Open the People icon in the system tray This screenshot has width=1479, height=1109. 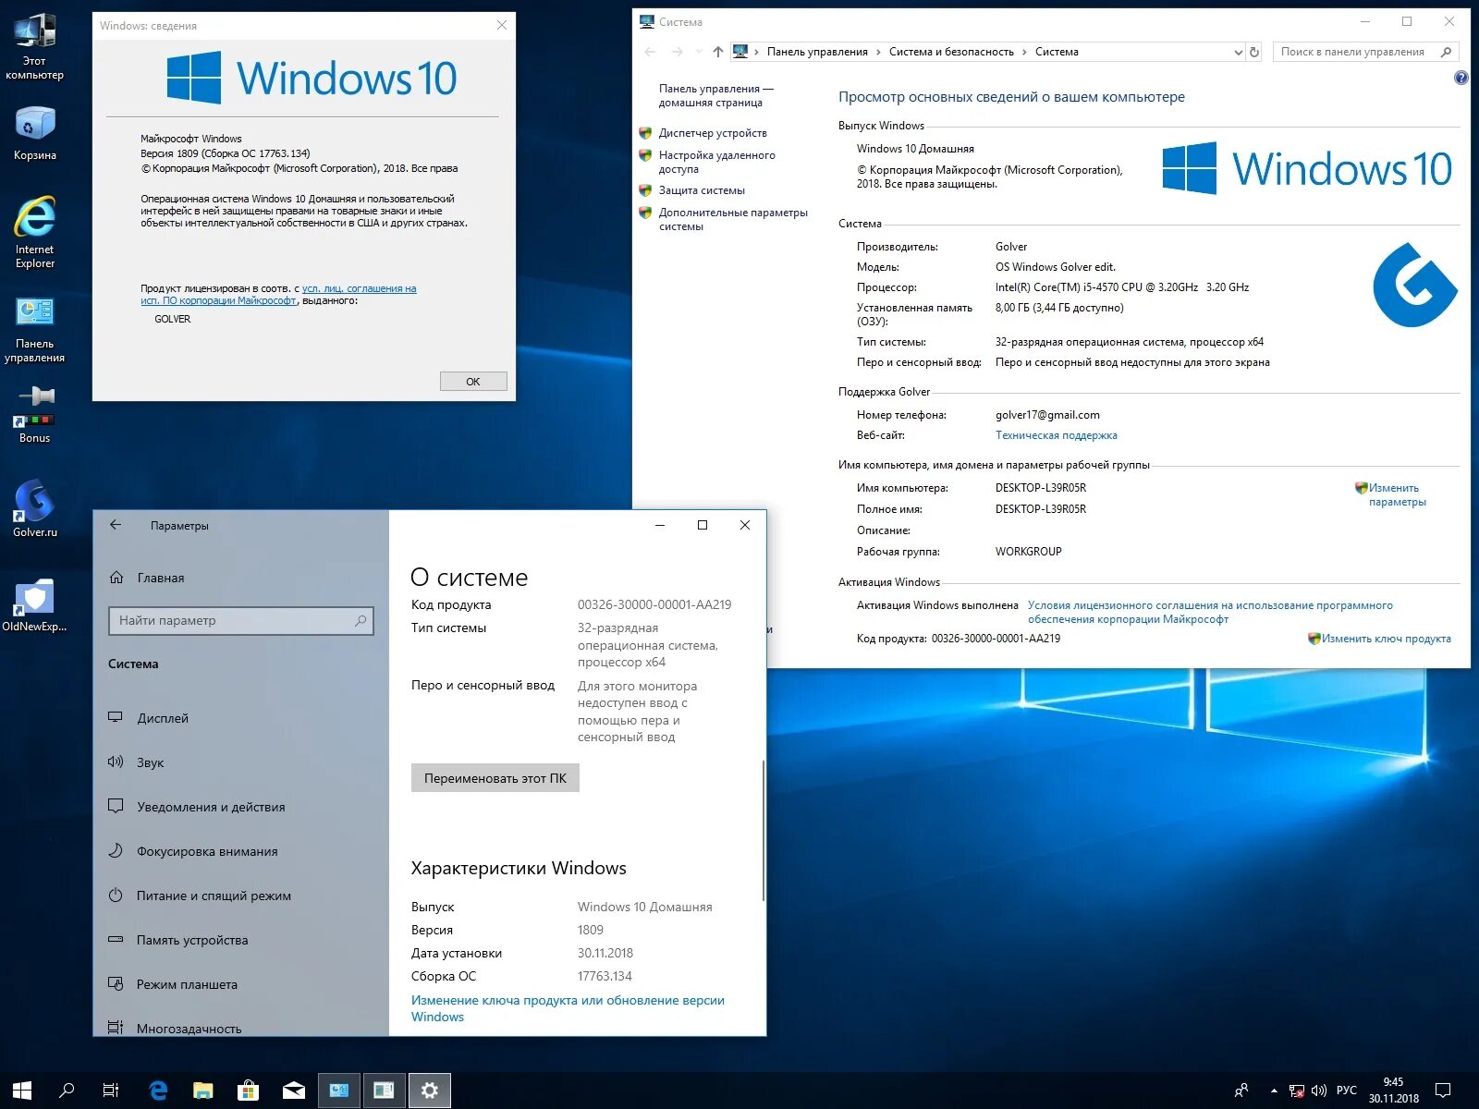tap(1241, 1091)
